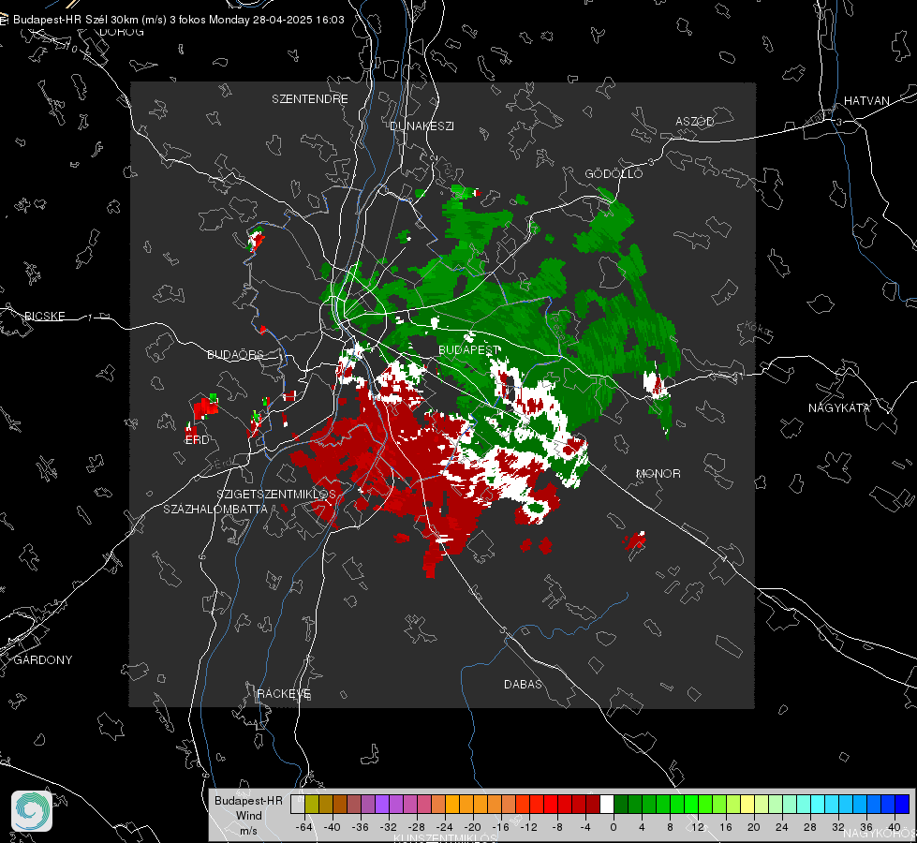The width and height of the screenshot is (917, 843).
Task: Click the -28 legend scale value
Action: point(417,827)
